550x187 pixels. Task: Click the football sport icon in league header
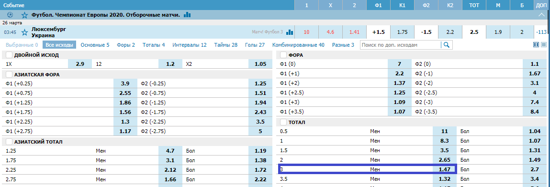(10, 15)
